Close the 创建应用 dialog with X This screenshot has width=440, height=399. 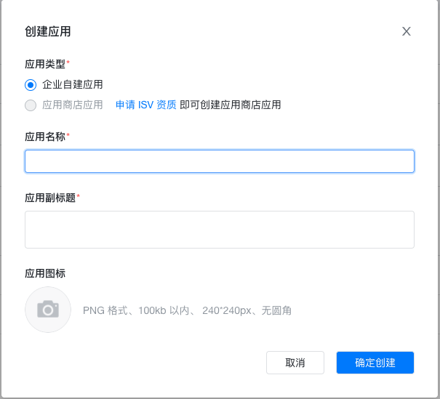coord(407,31)
